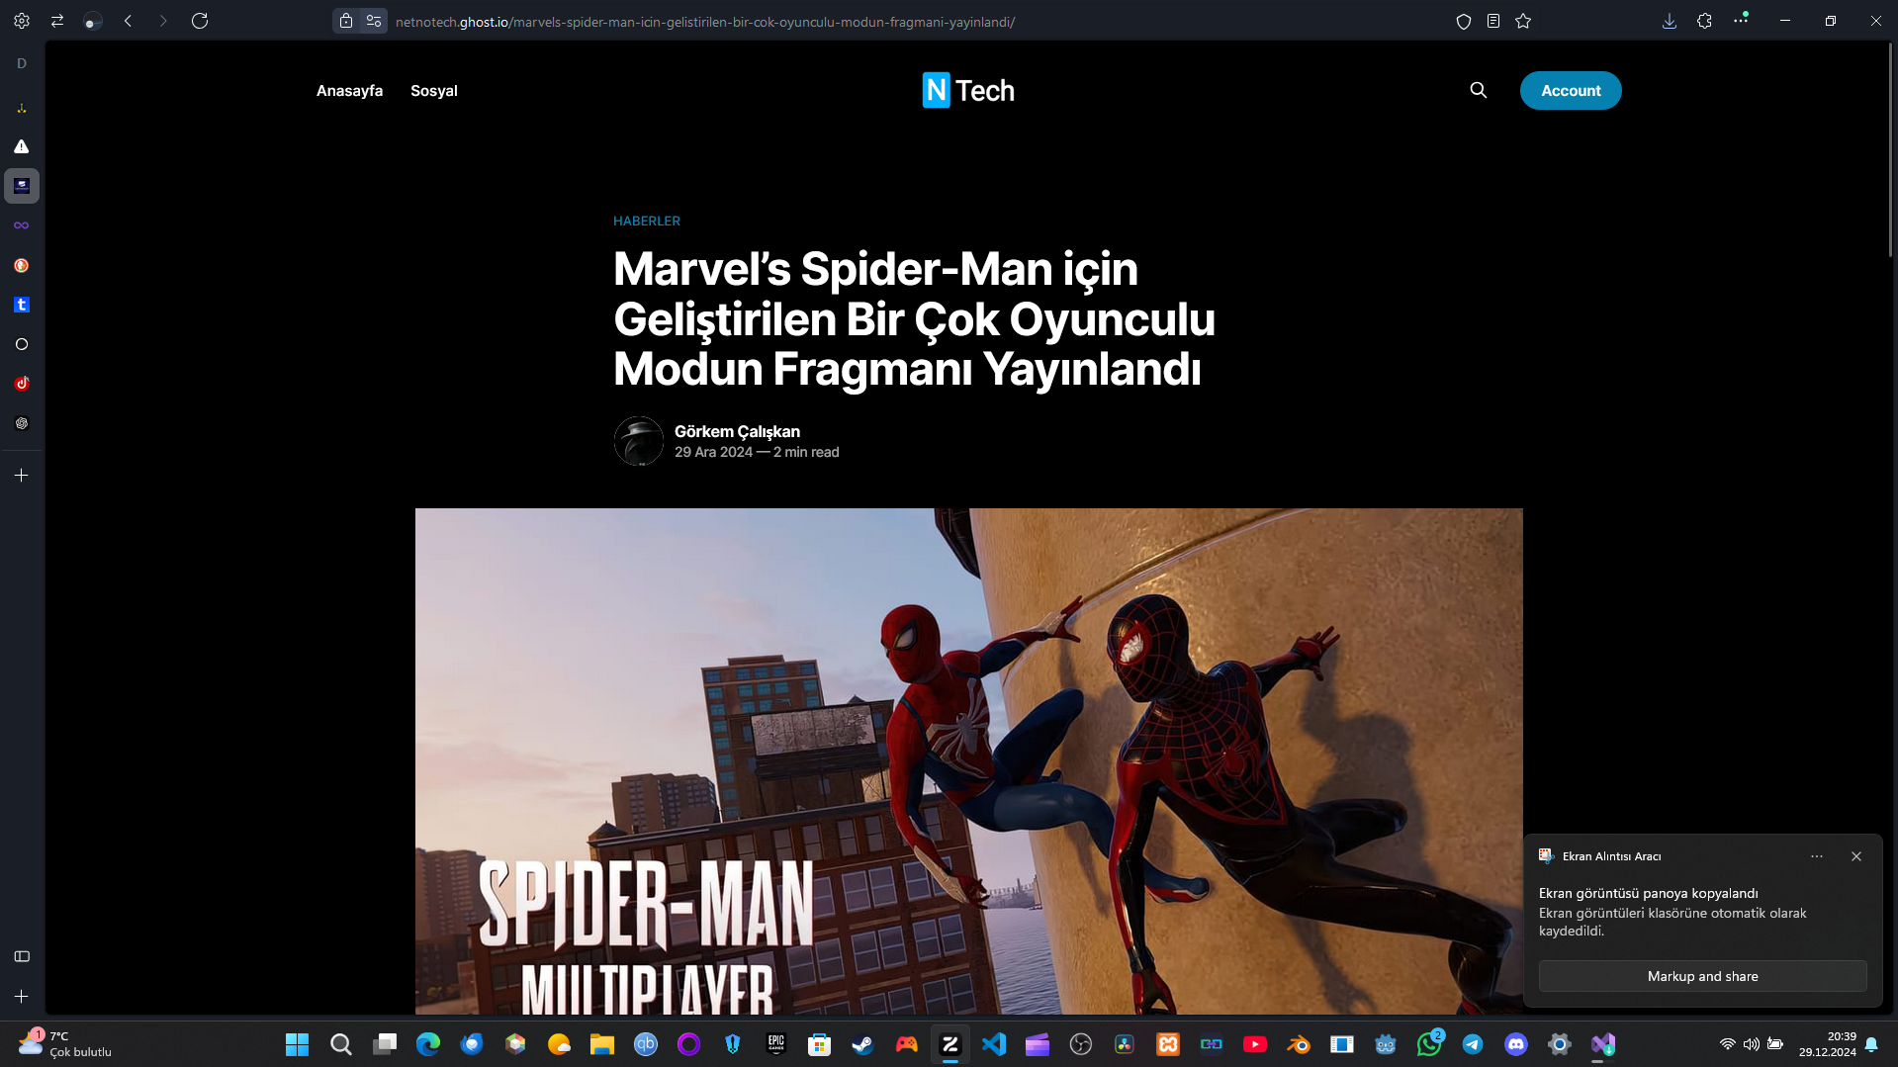Click the Spider-Man Multiplayer feature image
Screen dimensions: 1898x1067
click(x=969, y=761)
